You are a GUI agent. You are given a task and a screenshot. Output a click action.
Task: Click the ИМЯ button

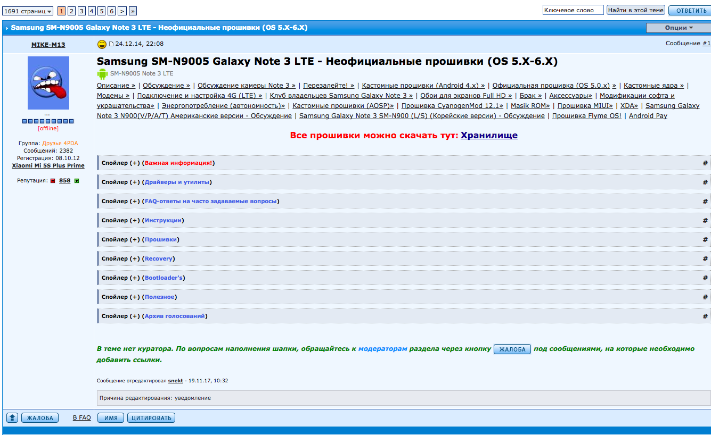[111, 418]
